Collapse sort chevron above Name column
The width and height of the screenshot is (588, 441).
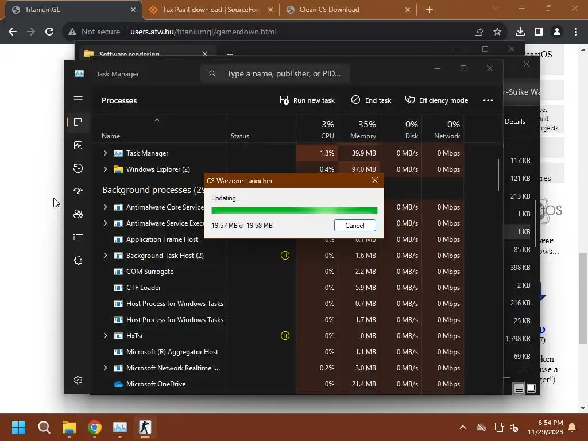pyautogui.click(x=157, y=120)
